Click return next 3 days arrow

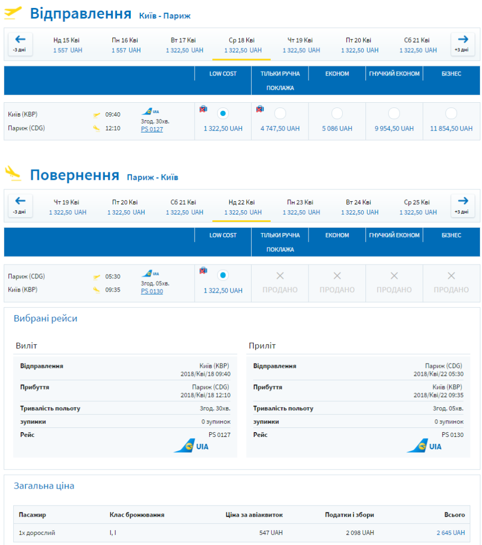click(462, 206)
